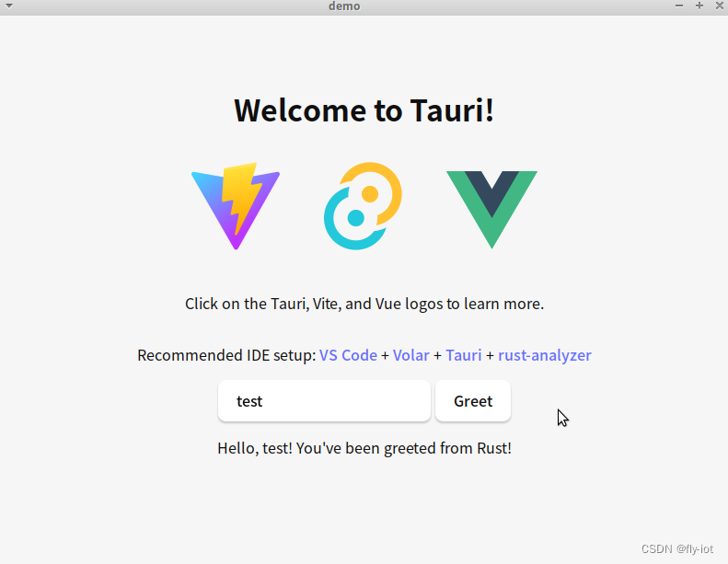Click the green Vue logo
The image size is (728, 564).
tap(491, 210)
